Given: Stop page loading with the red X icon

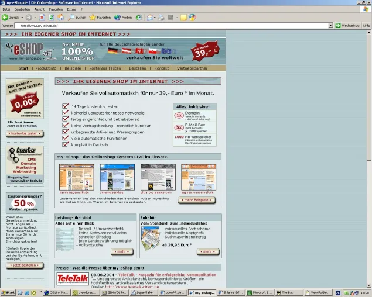Looking at the screenshot, I should pyautogui.click(x=42, y=18).
